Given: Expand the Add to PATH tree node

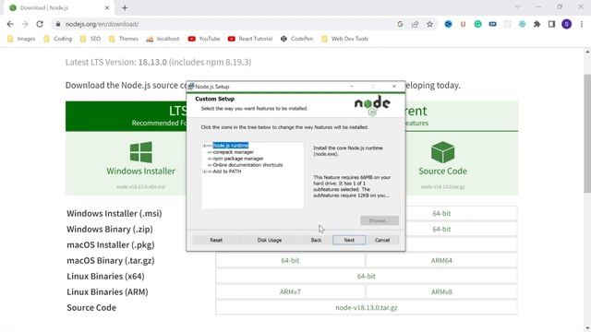Looking at the screenshot, I should (205, 172).
